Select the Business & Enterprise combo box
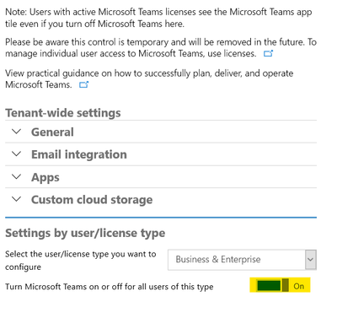The image size is (337, 318). 242,260
